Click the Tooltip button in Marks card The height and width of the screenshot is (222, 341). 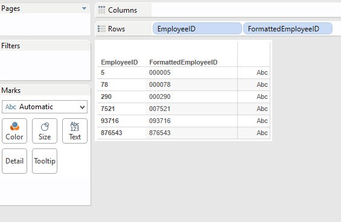45,161
